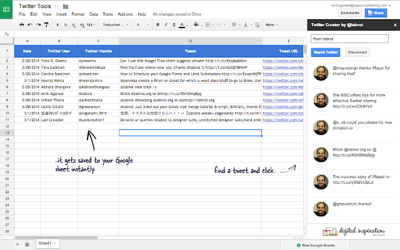
Task: Select column D header
Action: pos(190,41)
